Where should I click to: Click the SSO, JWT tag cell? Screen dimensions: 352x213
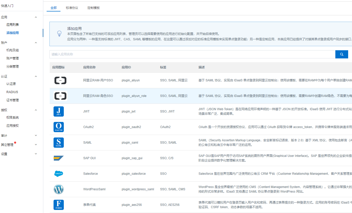[x=167, y=111]
